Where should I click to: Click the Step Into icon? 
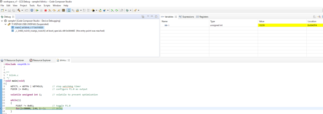50,10
